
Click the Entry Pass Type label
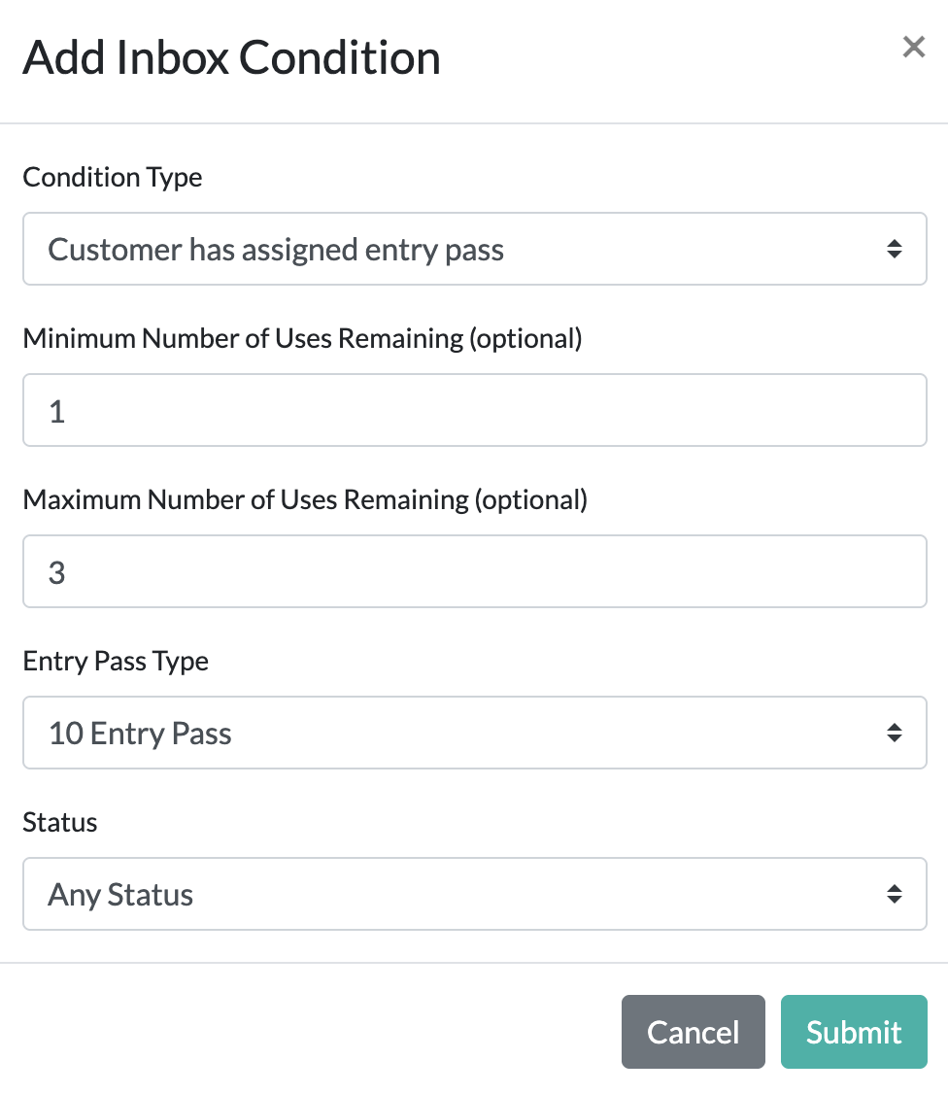(116, 662)
